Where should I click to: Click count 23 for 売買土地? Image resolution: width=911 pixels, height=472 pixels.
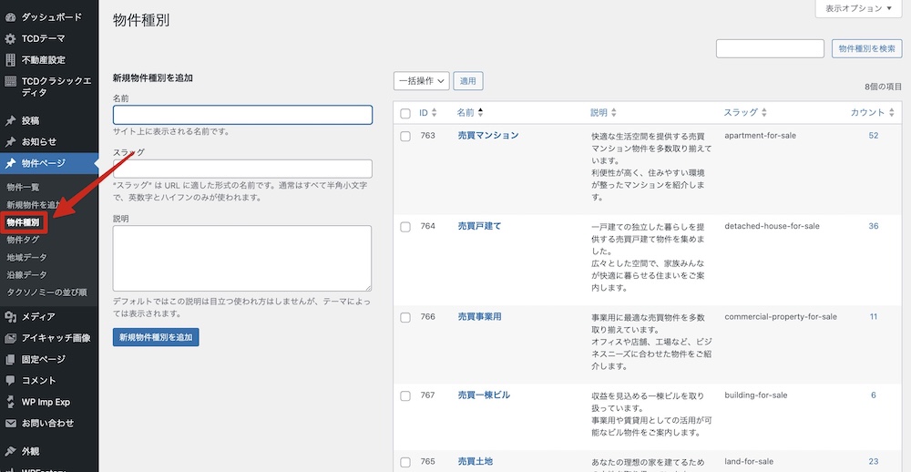(x=874, y=462)
